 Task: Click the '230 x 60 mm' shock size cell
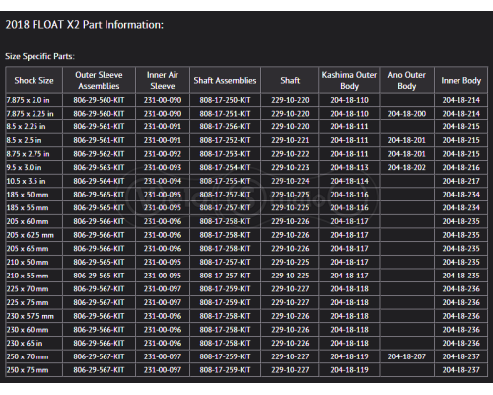tap(34, 330)
